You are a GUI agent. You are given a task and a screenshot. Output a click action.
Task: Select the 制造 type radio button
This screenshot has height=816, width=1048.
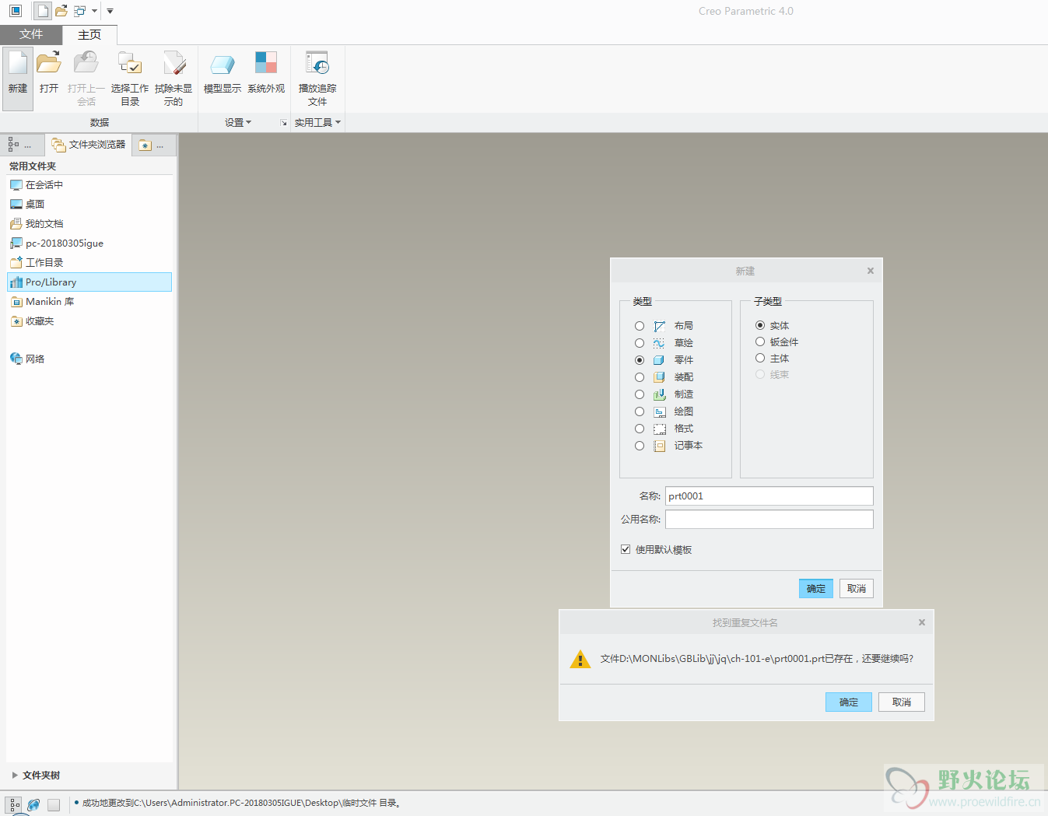(x=640, y=394)
